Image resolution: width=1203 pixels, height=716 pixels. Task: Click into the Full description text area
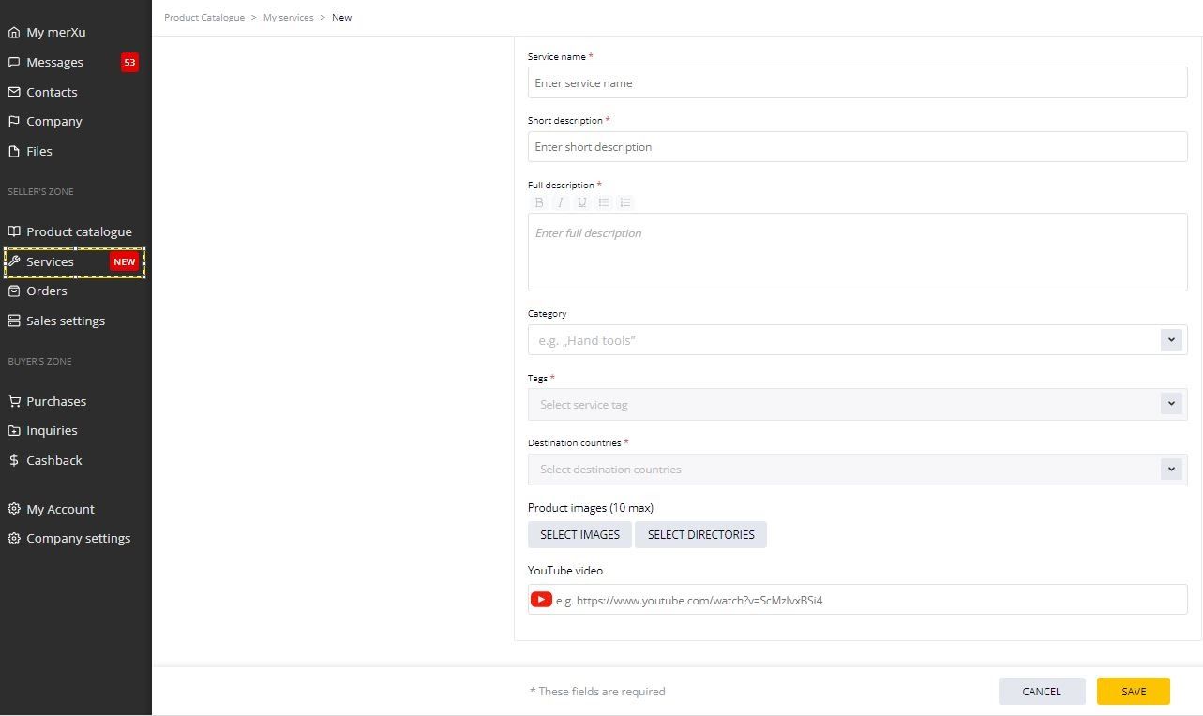coord(857,252)
